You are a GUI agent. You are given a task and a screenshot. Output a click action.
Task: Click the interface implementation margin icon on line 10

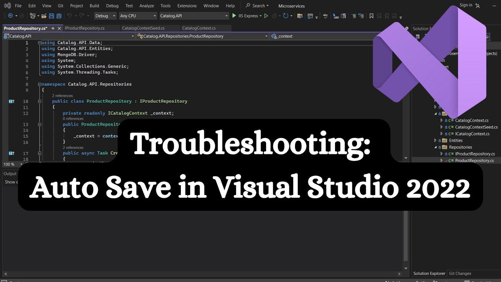point(12,101)
